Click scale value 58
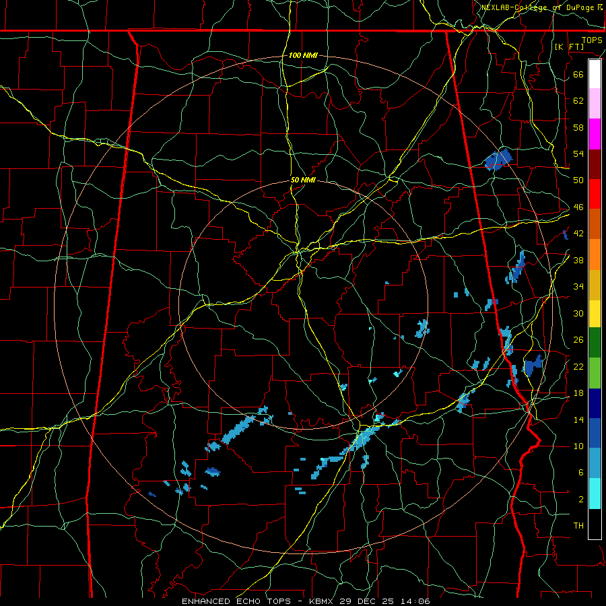The image size is (606, 606). click(578, 127)
